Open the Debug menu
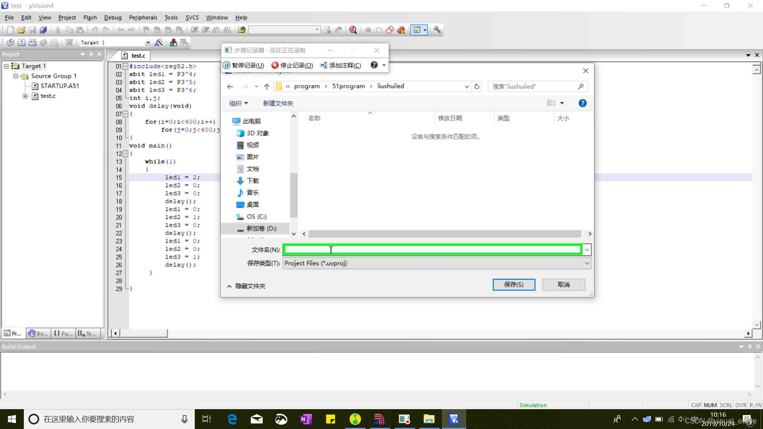Screen dimensions: 763x429 pos(113,17)
